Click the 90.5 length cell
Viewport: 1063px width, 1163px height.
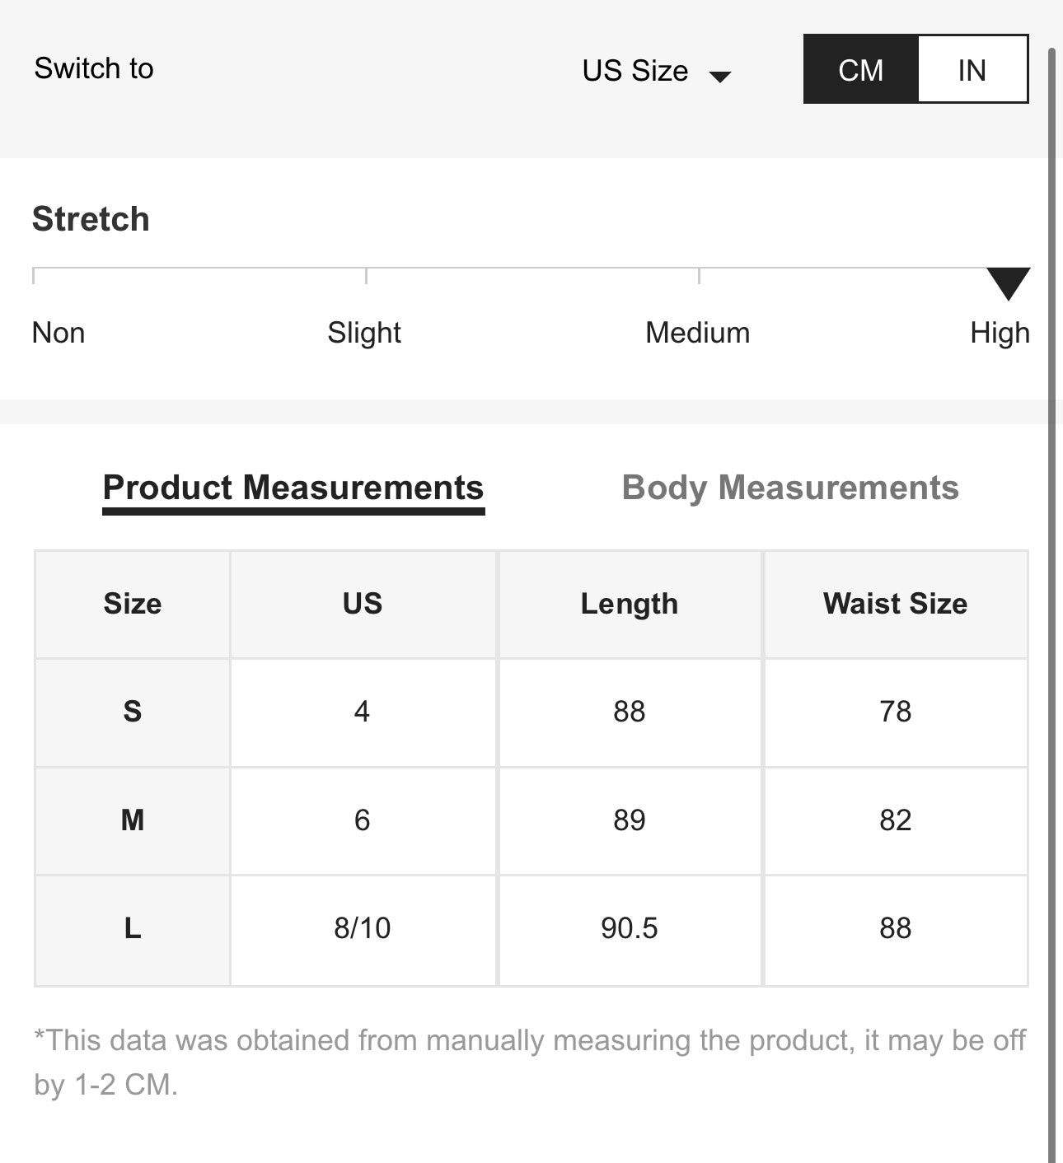click(630, 928)
